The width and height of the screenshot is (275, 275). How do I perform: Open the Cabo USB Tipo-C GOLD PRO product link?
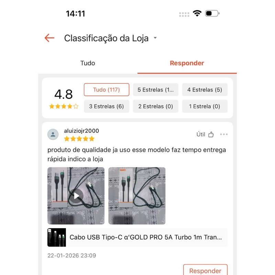[145, 237]
